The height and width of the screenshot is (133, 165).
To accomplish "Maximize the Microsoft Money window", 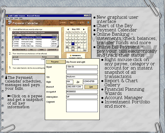I will click(87, 16).
